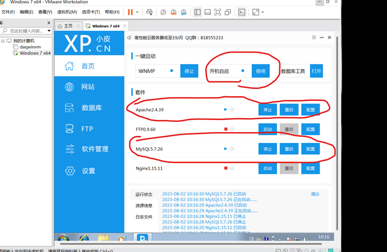Click the announcement speaker icon

130,38
